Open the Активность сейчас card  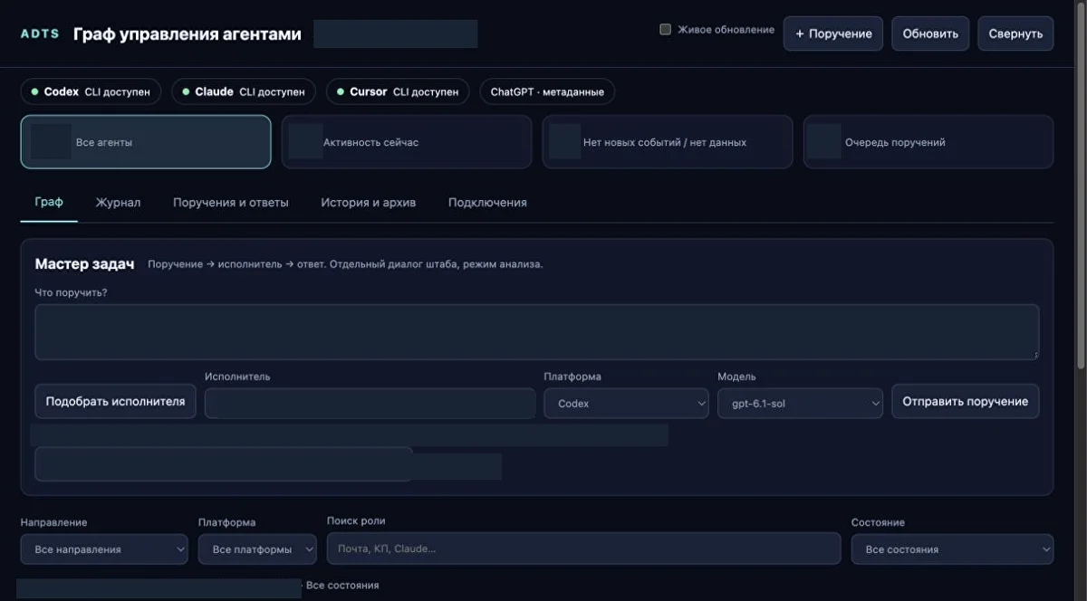pyautogui.click(x=407, y=142)
